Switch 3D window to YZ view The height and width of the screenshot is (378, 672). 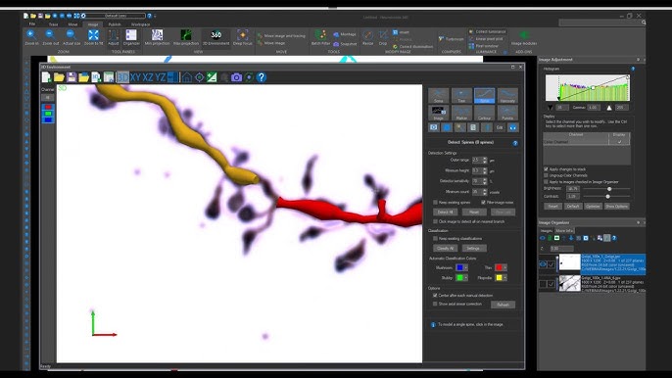coord(161,77)
